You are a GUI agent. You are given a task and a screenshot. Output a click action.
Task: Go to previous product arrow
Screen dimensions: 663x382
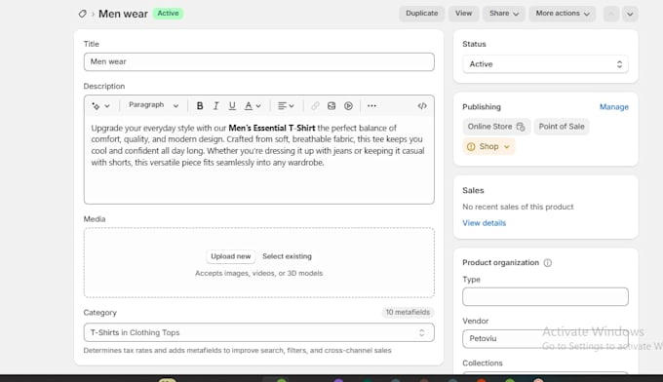click(x=611, y=14)
